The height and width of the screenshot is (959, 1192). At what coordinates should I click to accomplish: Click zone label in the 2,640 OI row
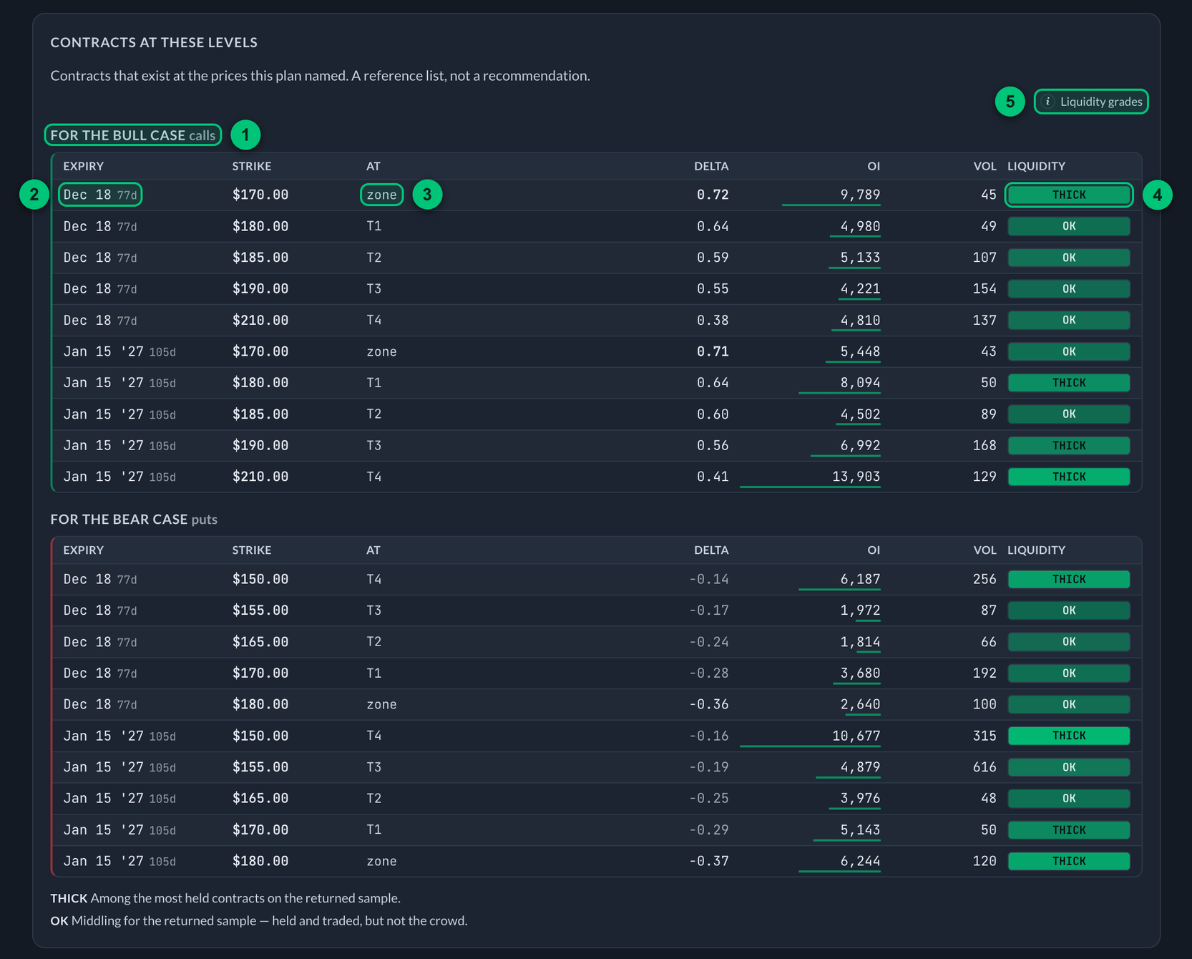(381, 705)
